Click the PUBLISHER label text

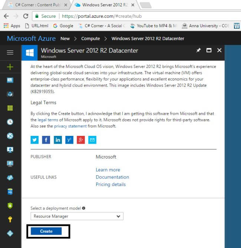click(x=41, y=157)
